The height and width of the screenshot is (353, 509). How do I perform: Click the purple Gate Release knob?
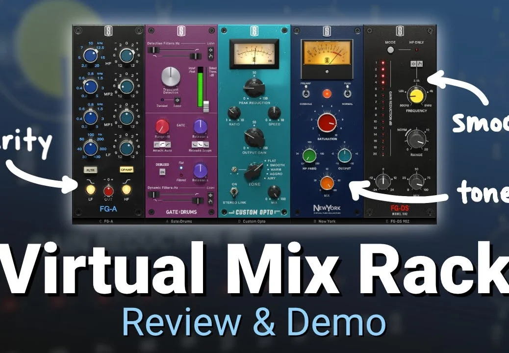coord(200,126)
